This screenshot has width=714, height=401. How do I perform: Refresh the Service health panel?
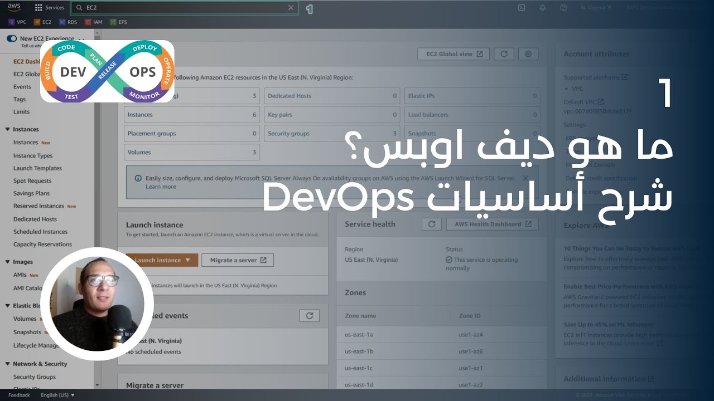[431, 224]
